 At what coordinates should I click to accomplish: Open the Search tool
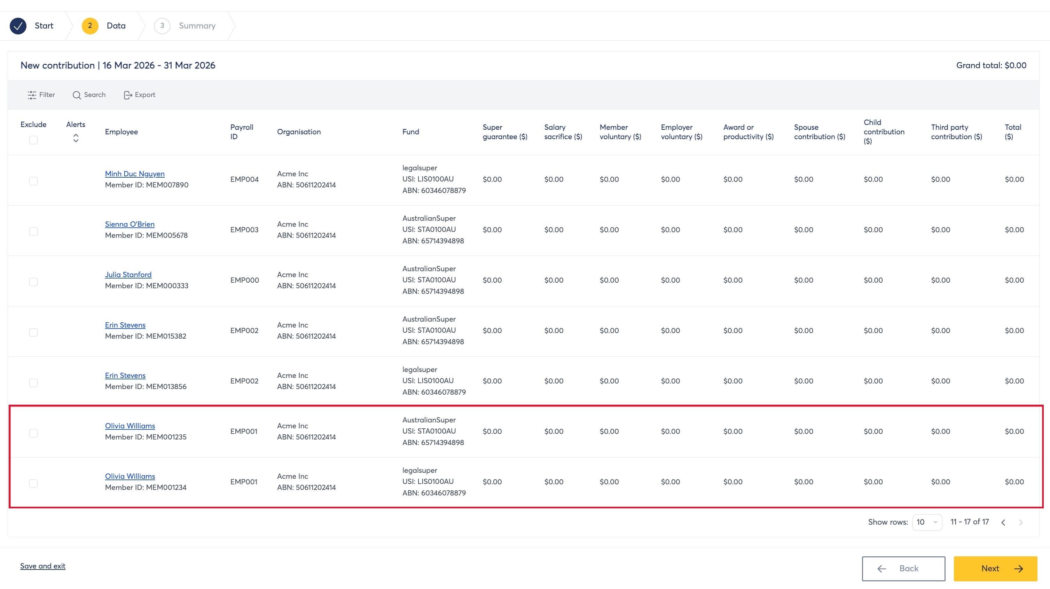coord(89,95)
